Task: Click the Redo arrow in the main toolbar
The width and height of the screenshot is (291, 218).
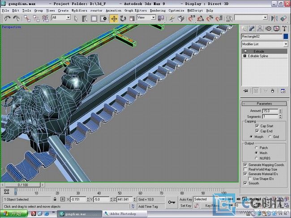Action: point(17,18)
